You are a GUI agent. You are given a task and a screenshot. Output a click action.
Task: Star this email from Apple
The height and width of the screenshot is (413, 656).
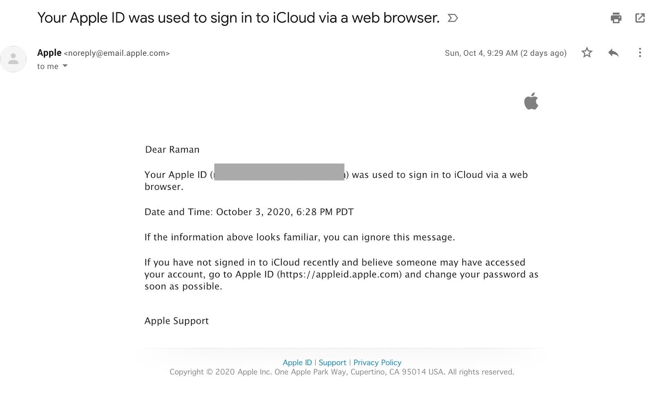click(x=587, y=52)
